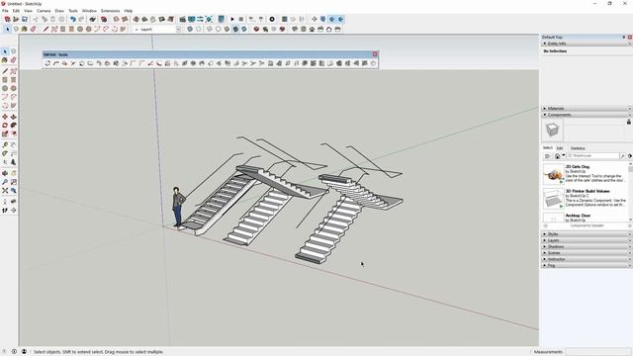Expand the Fog panel
Screen dimensions: 633x356
click(545, 265)
